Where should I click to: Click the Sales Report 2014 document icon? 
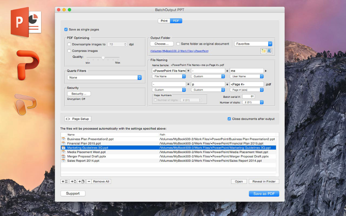pyautogui.click(x=64, y=160)
